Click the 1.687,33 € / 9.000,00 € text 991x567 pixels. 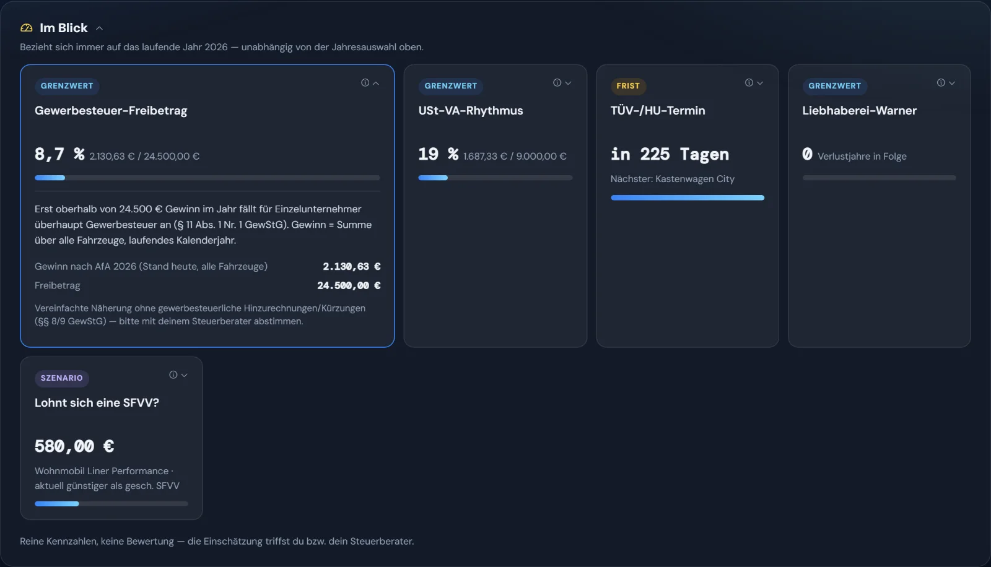coord(515,156)
